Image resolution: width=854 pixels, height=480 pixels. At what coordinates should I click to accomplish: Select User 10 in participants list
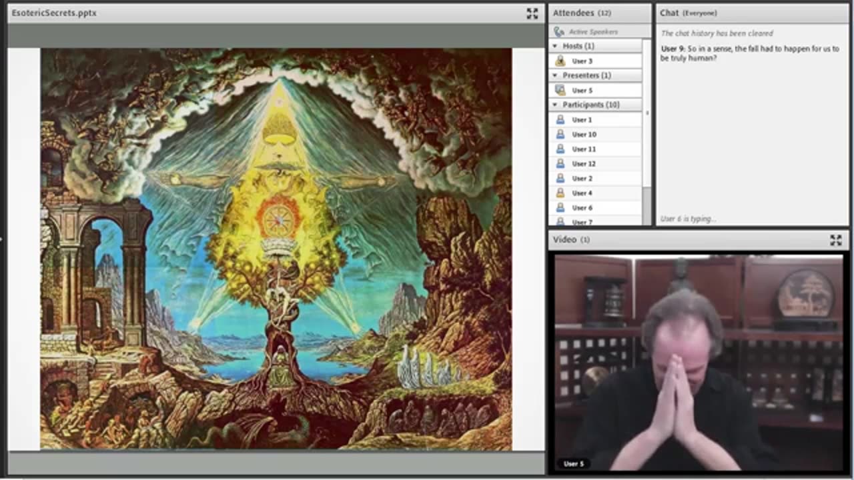[x=596, y=134]
